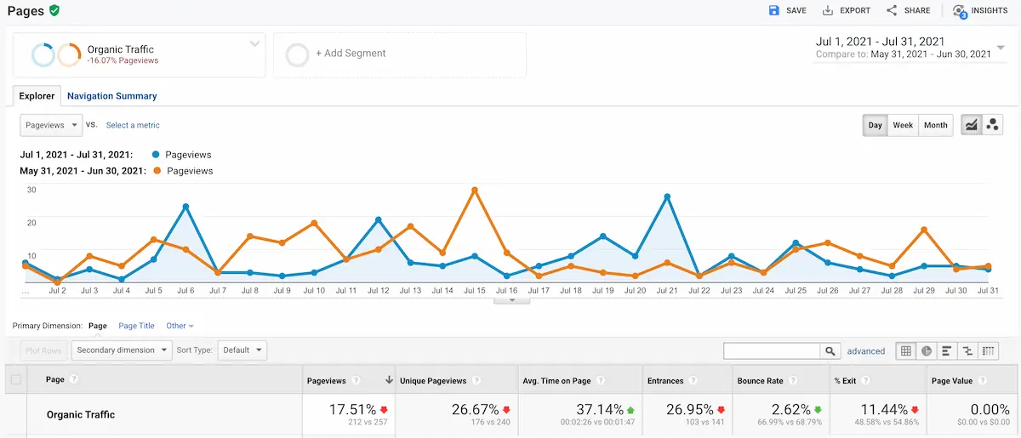Image resolution: width=1021 pixels, height=438 pixels.
Task: Select the pie chart percentage view
Action: (x=927, y=350)
